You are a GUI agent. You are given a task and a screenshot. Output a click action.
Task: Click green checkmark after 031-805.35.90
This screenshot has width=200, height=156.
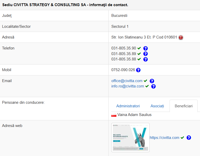[139, 48]
